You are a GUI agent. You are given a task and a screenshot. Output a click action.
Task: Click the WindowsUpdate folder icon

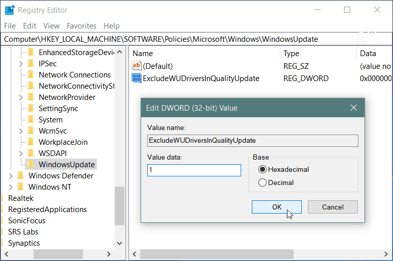click(31, 164)
